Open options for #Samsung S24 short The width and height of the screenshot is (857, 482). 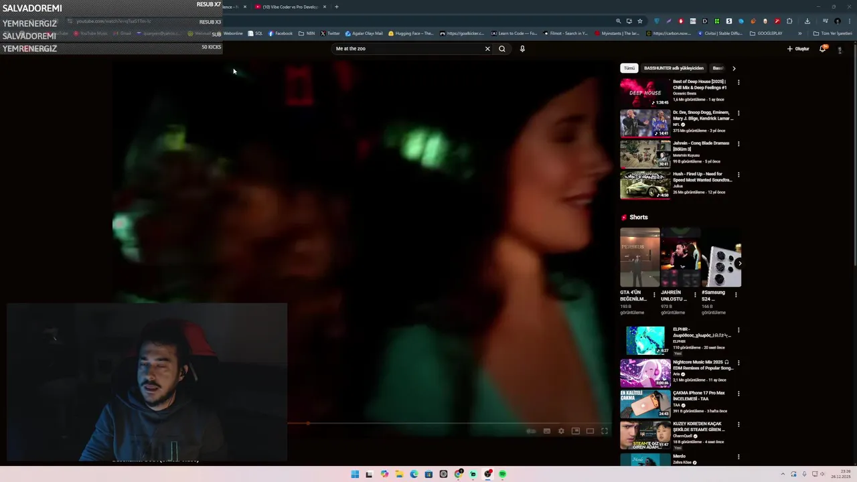point(736,295)
